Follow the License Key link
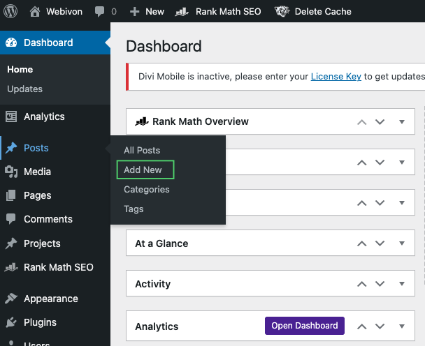 coord(336,76)
